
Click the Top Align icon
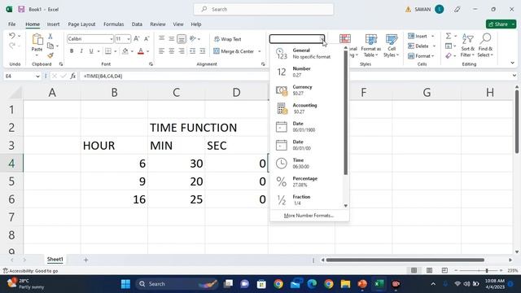161,39
